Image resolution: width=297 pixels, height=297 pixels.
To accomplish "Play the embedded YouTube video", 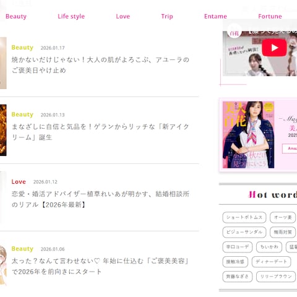I will pos(274,48).
